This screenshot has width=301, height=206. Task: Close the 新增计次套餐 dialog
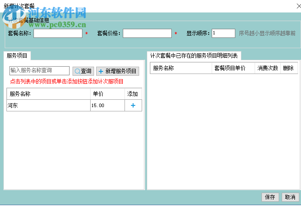pyautogui.click(x=298, y=6)
